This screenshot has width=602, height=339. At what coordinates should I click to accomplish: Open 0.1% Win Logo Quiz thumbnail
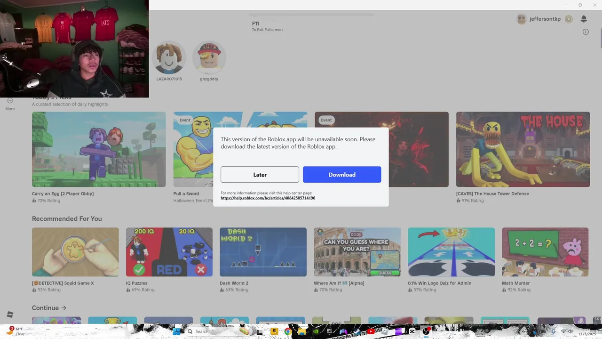coord(451,252)
